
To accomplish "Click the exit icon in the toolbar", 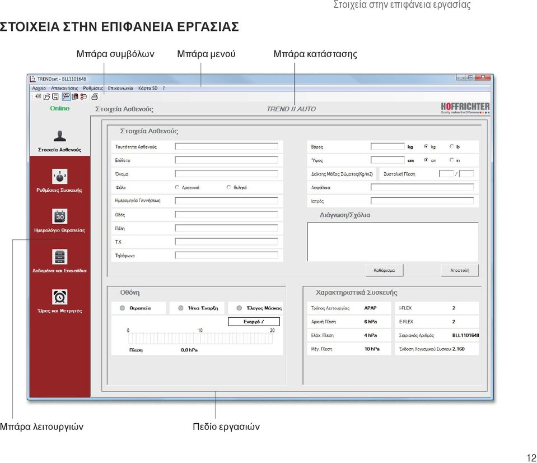I will pyautogui.click(x=38, y=96).
